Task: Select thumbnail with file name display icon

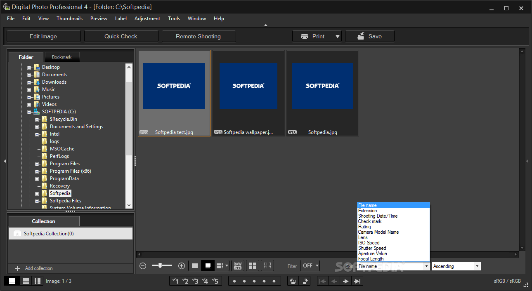Action: click(x=208, y=266)
